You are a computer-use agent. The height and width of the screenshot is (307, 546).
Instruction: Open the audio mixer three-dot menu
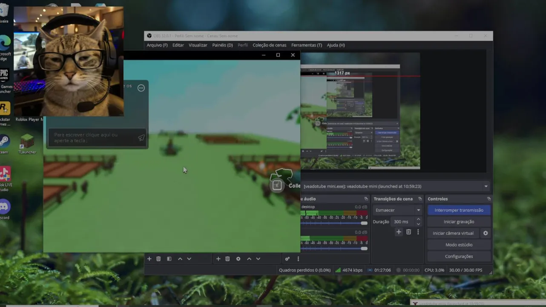pyautogui.click(x=298, y=259)
